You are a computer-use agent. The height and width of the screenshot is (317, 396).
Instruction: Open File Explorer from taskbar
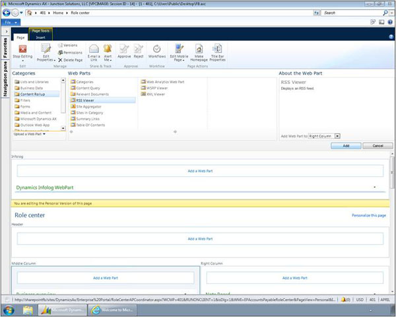(x=28, y=310)
